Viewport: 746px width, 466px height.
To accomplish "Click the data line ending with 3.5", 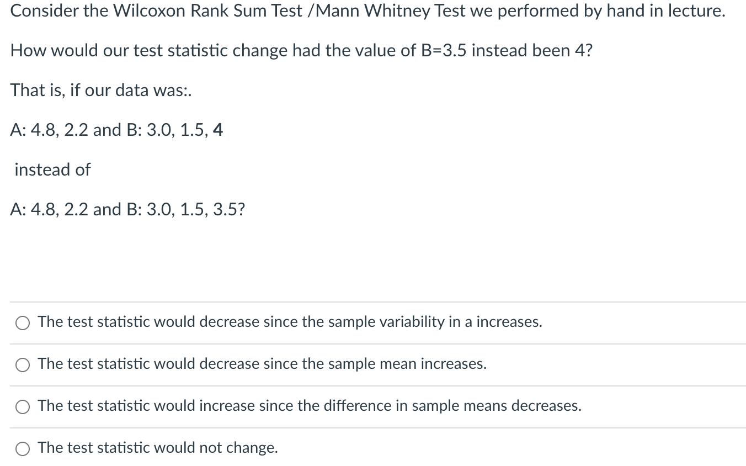I will 127,209.
